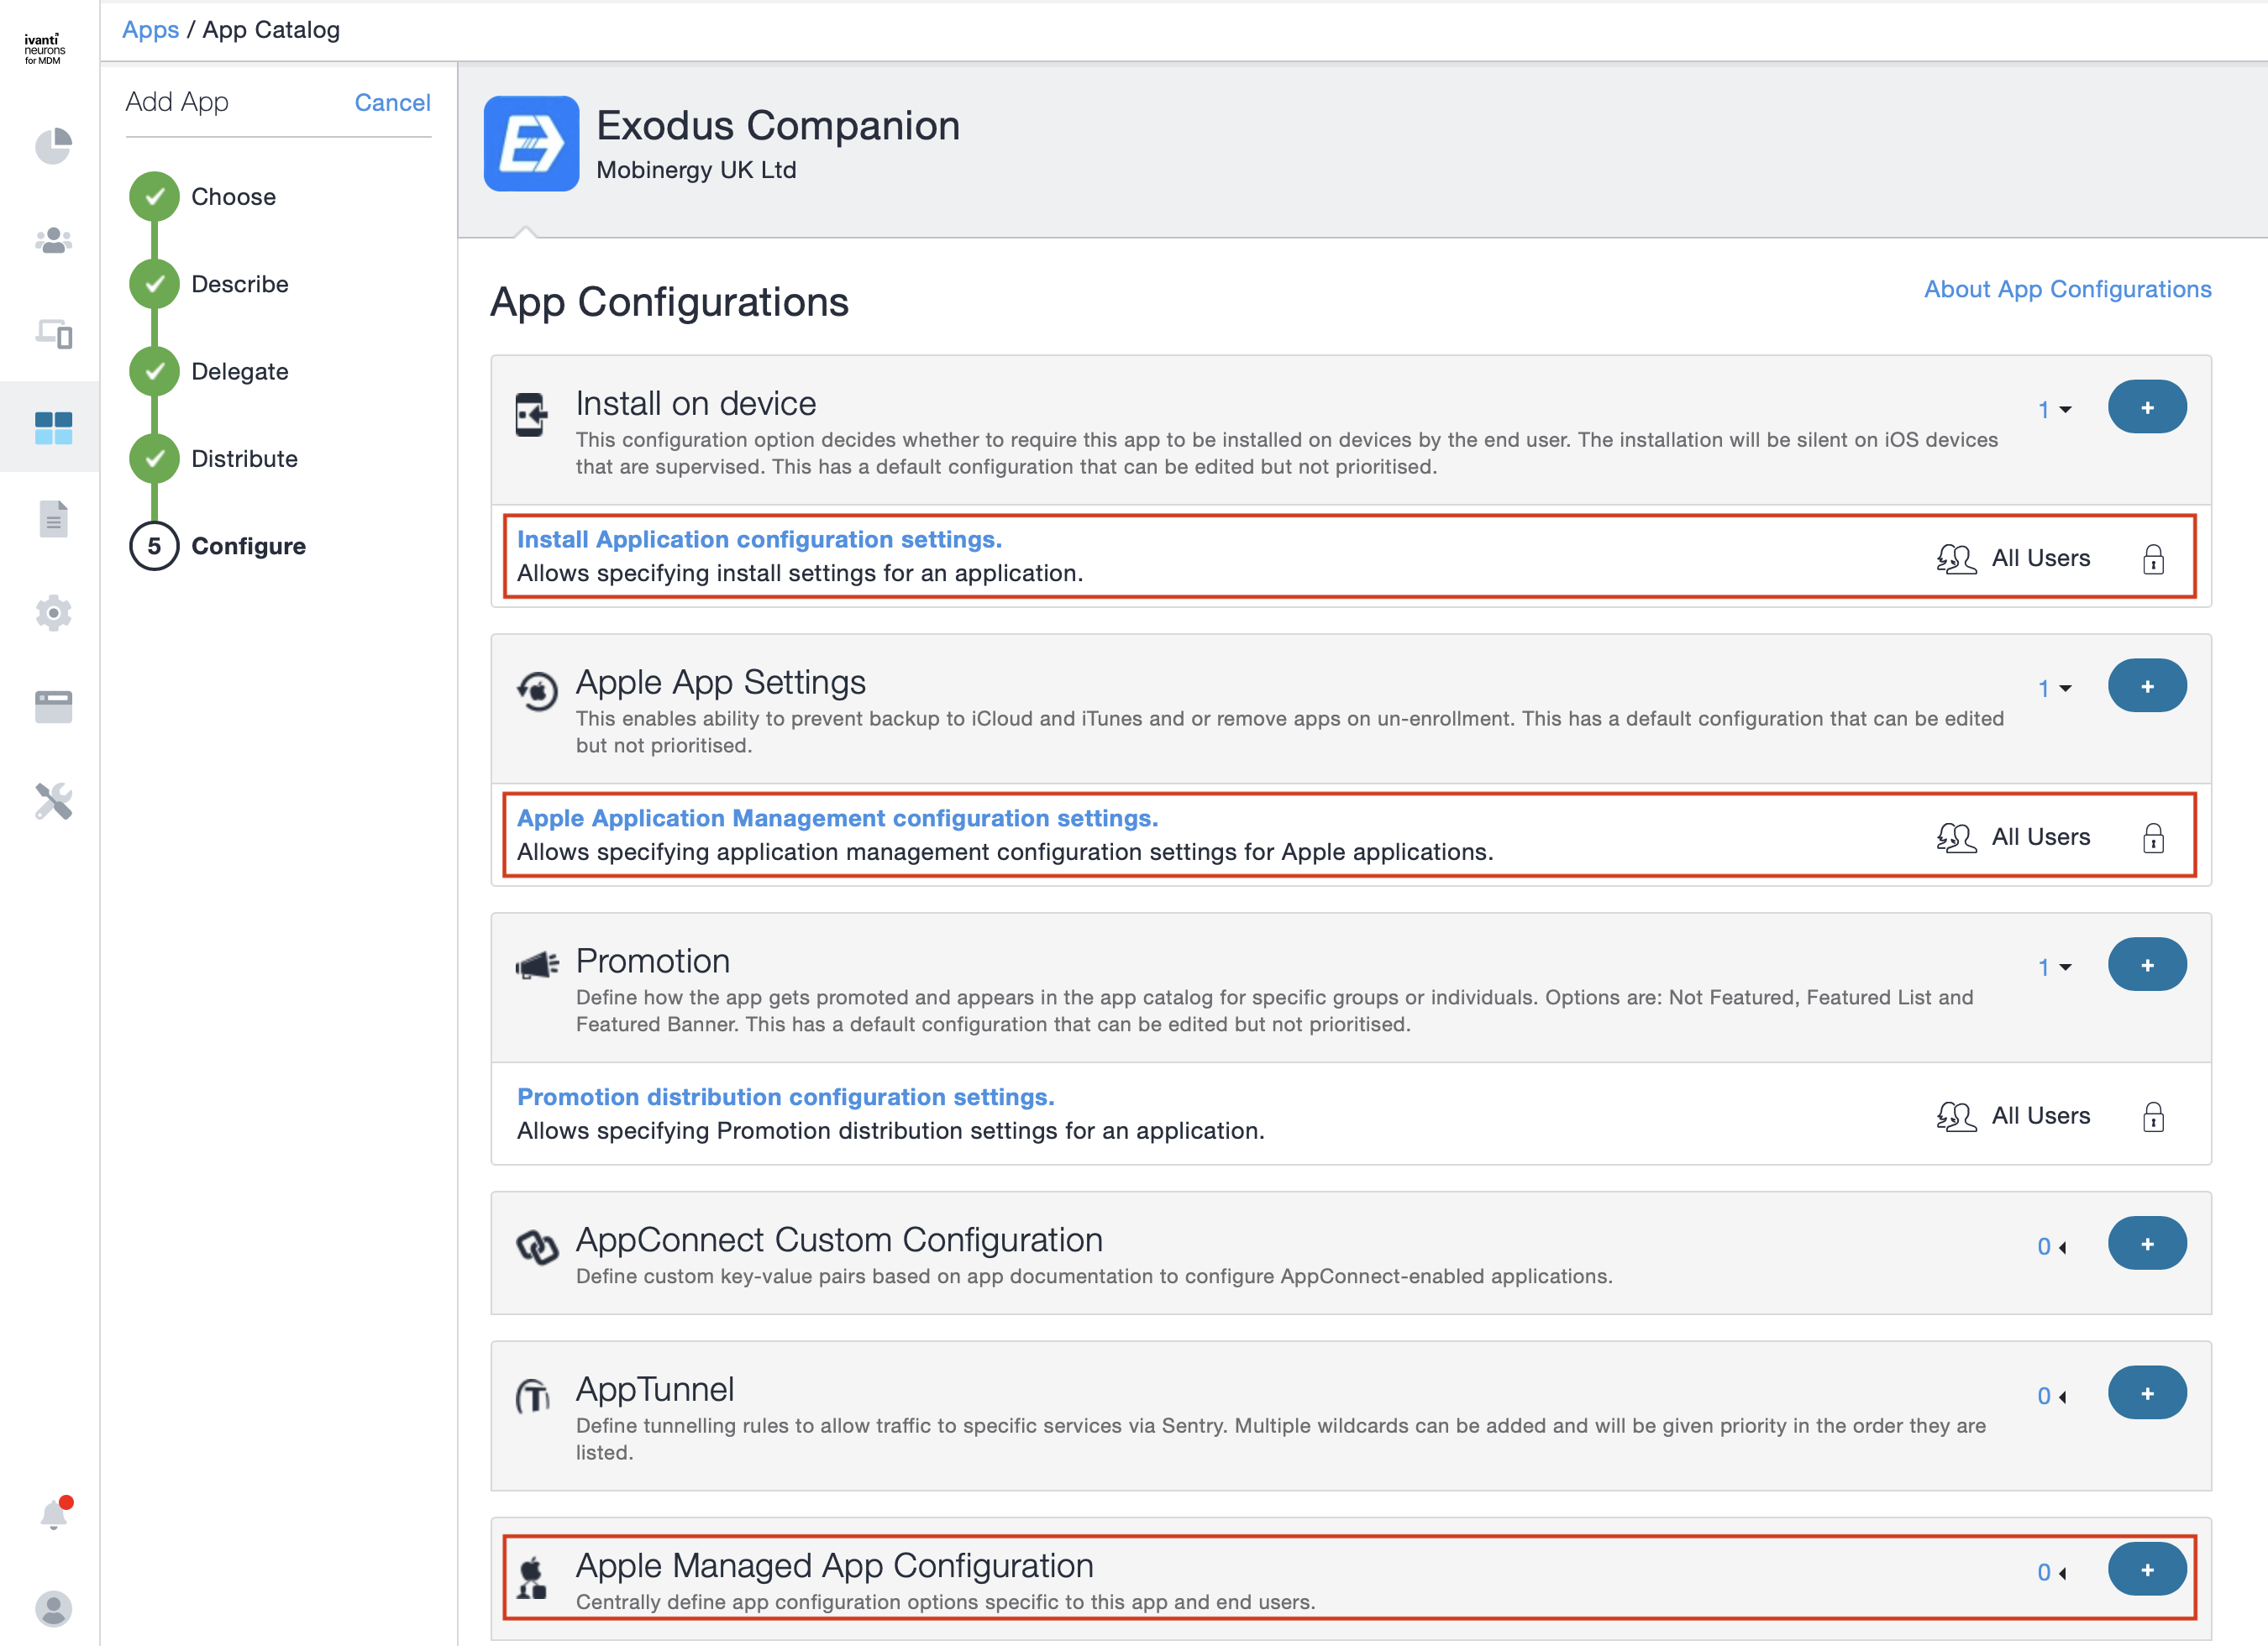Viewport: 2268px width, 1646px height.
Task: Click lock icon on Apple Application Management row
Action: 2153,838
